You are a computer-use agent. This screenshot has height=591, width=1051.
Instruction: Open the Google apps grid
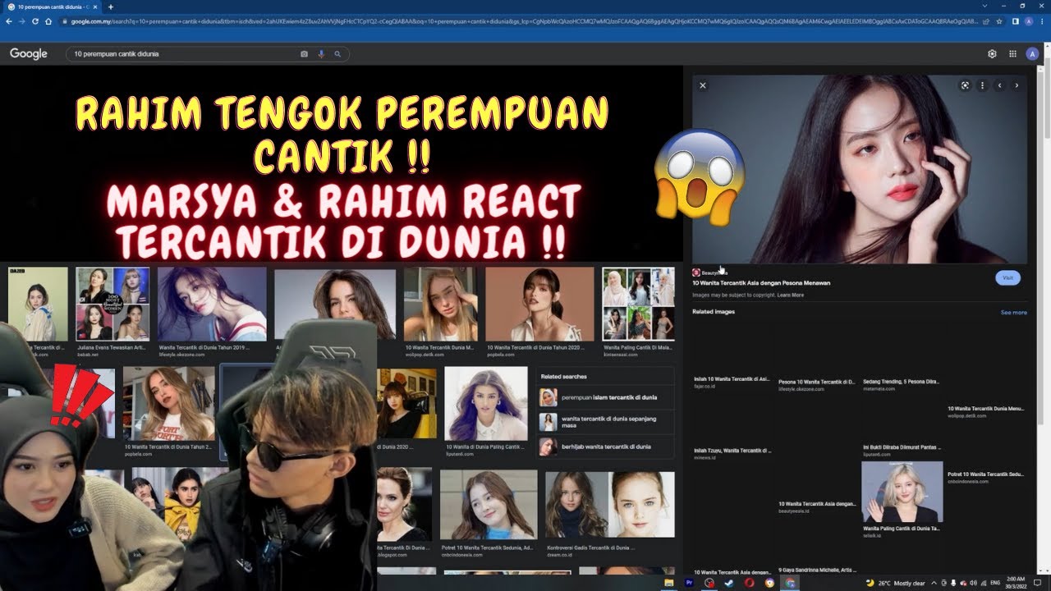(x=1012, y=54)
